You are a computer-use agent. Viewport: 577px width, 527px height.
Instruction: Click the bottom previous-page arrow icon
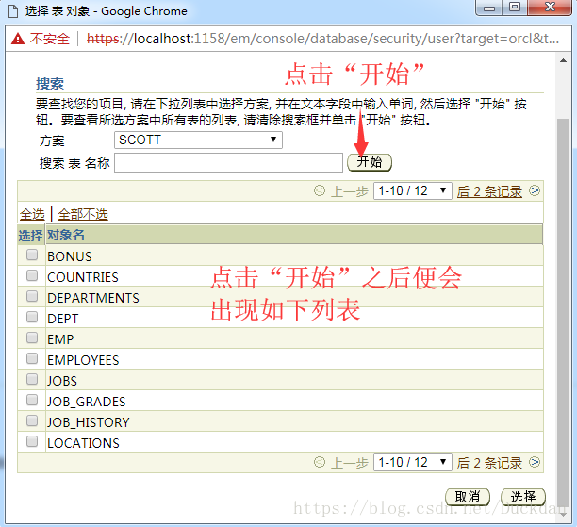click(x=320, y=462)
